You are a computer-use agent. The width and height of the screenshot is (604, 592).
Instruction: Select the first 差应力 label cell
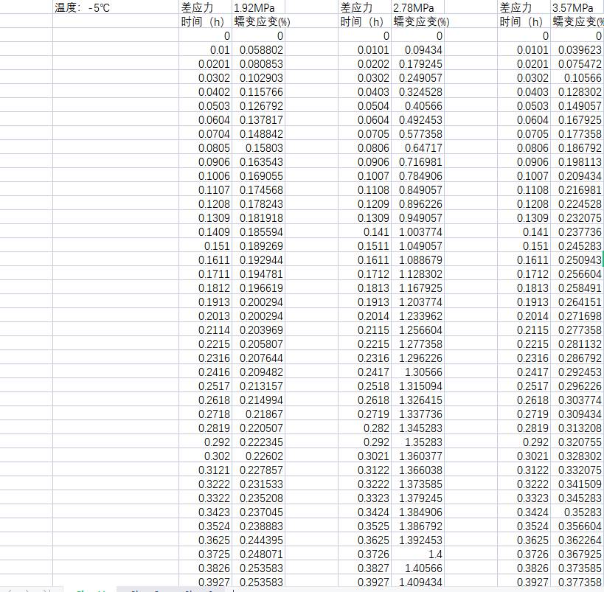(202, 7)
